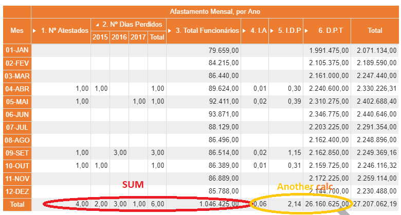The image size is (401, 215).
Task: Select the 09-SET row header
Action: (x=17, y=153)
